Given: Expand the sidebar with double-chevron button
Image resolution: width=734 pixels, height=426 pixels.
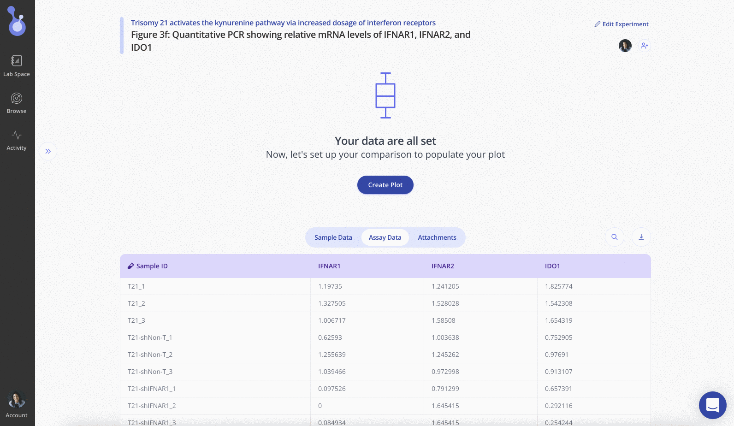Looking at the screenshot, I should pos(48,151).
